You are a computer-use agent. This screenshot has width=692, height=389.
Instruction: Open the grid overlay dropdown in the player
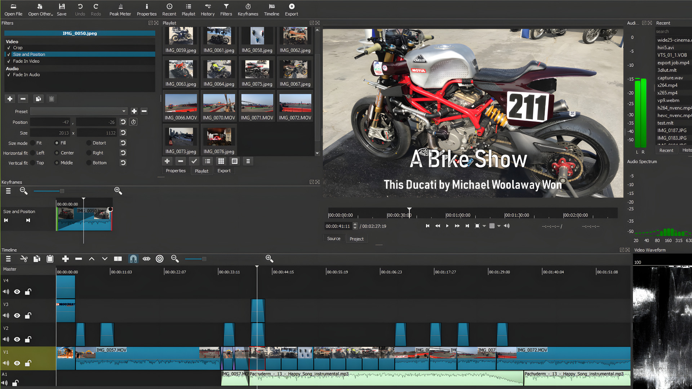coord(498,226)
